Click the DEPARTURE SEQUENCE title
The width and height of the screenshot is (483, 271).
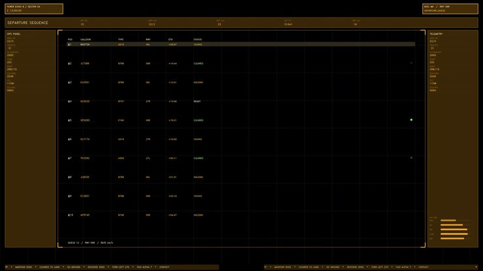coord(27,23)
